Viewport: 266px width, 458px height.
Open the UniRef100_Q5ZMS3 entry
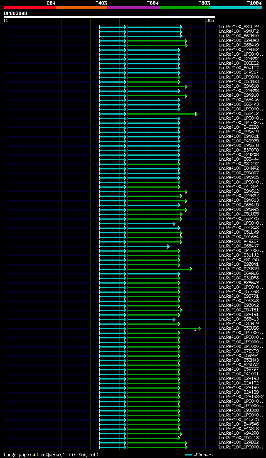click(239, 81)
